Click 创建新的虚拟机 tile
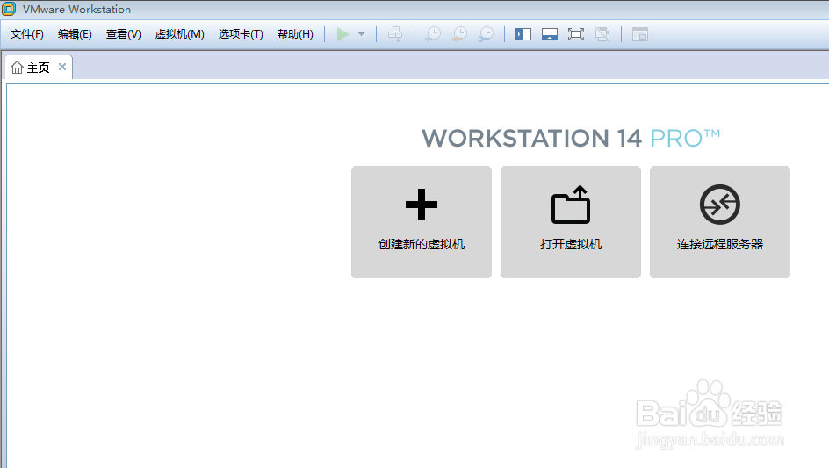This screenshot has height=468, width=829. point(422,222)
